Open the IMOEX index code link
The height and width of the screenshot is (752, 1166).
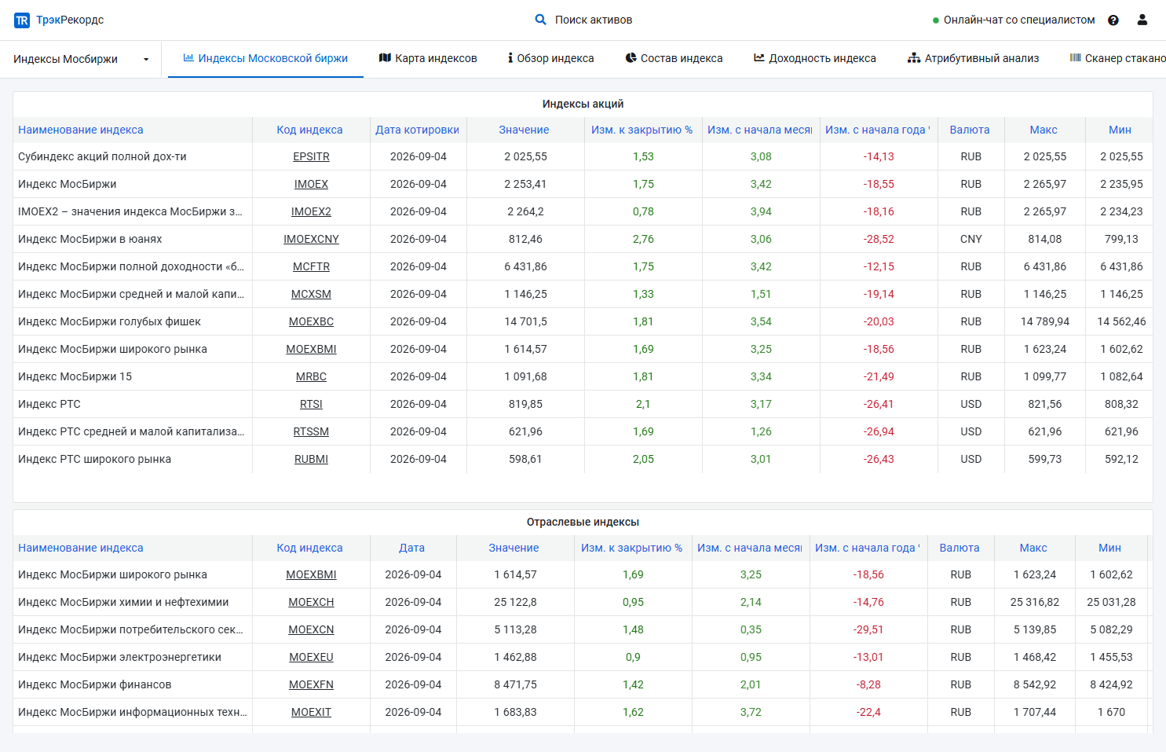point(311,184)
